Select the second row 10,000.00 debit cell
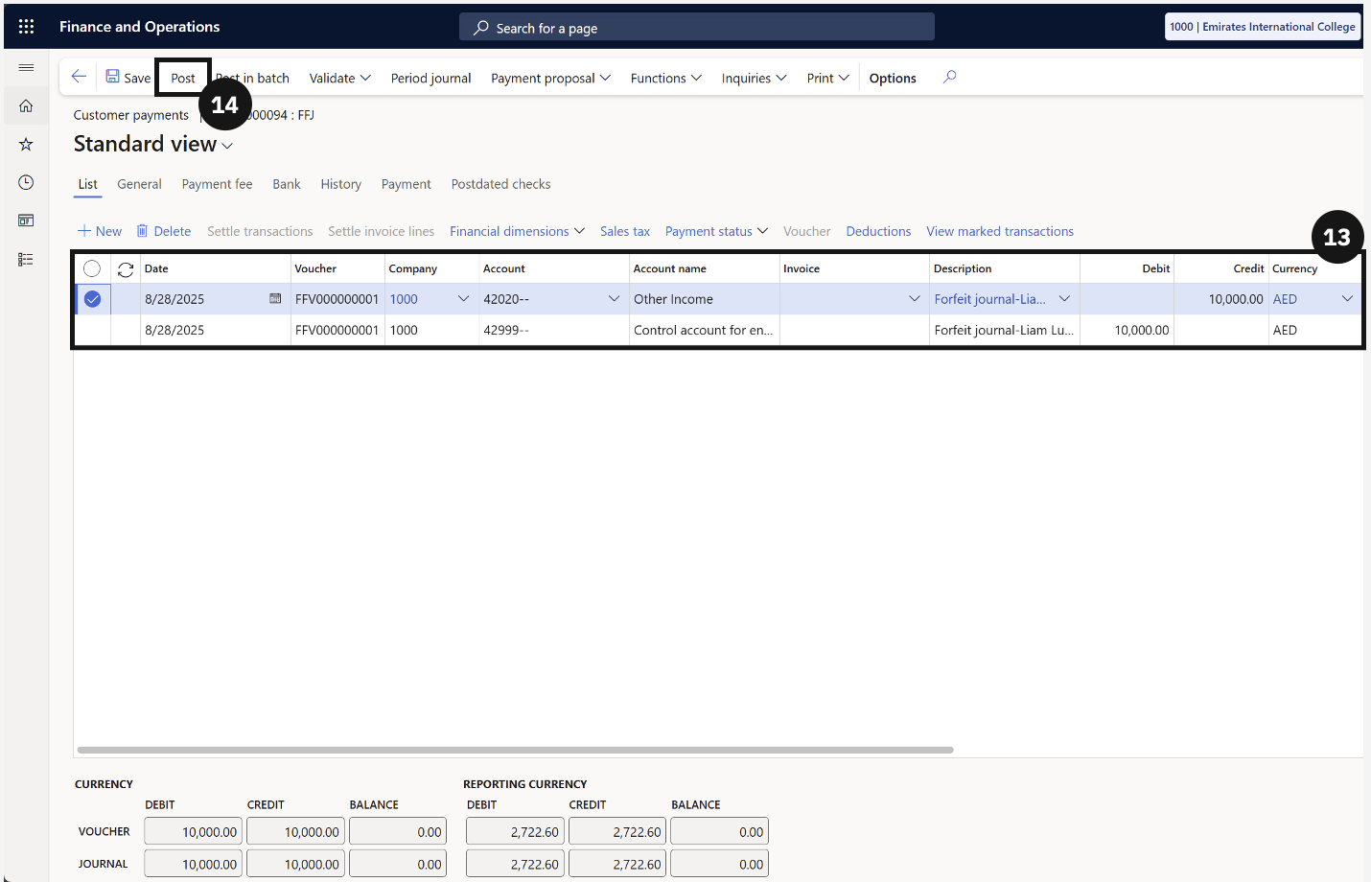 coord(1127,330)
